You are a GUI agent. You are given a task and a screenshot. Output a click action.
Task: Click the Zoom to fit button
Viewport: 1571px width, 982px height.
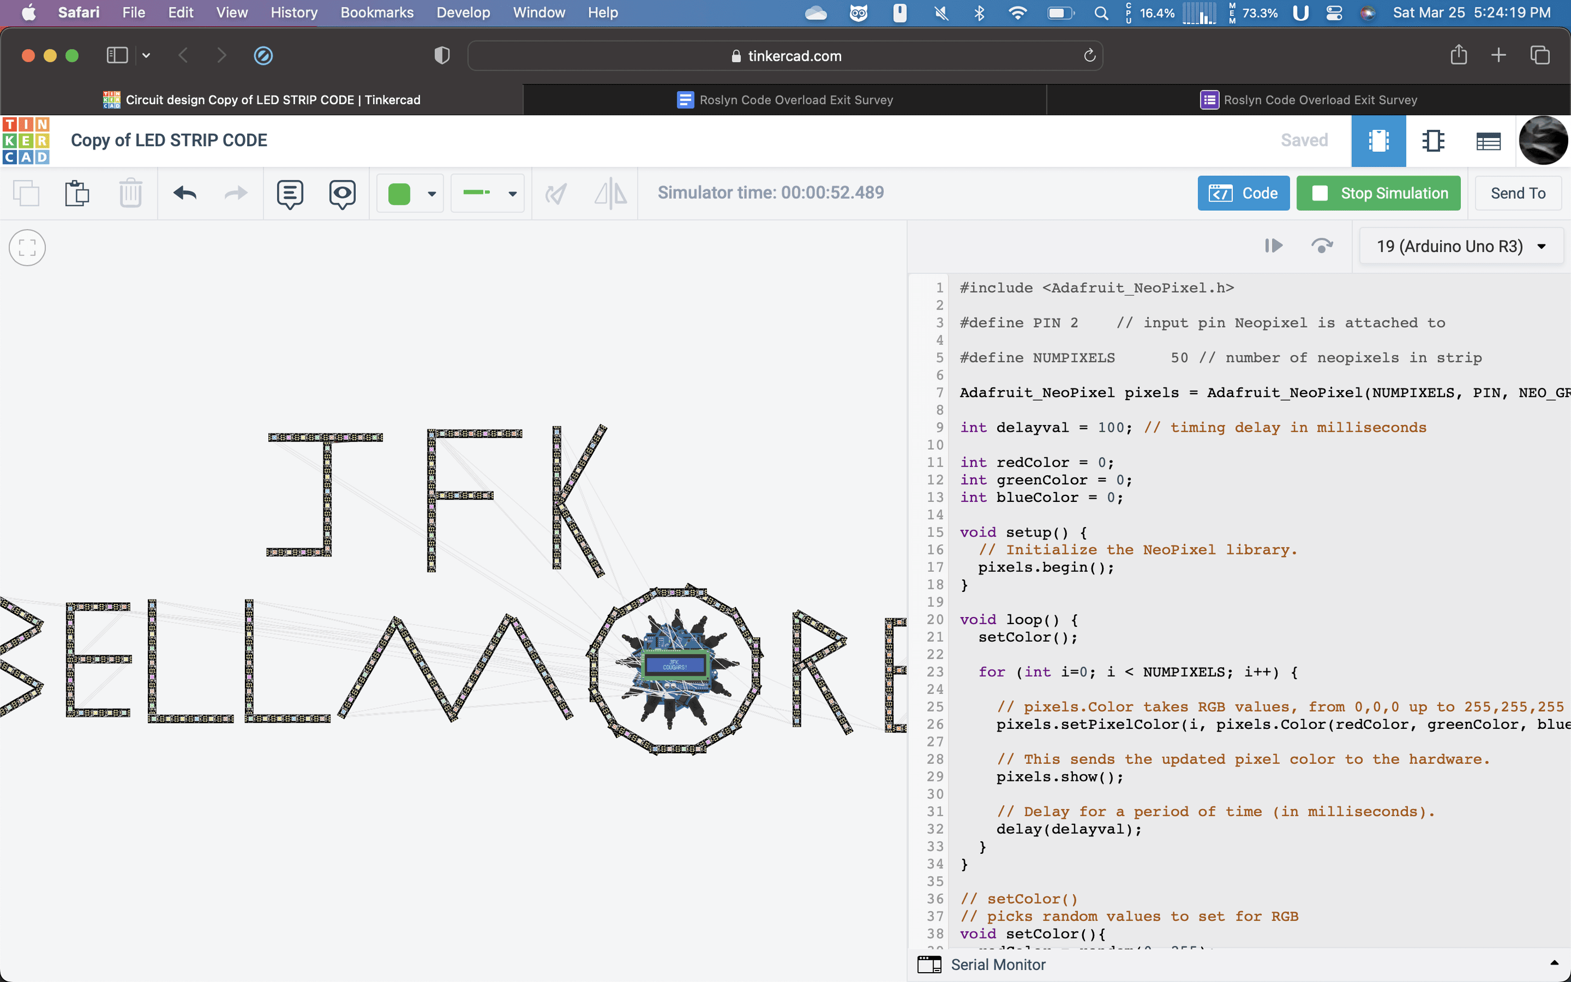(27, 248)
